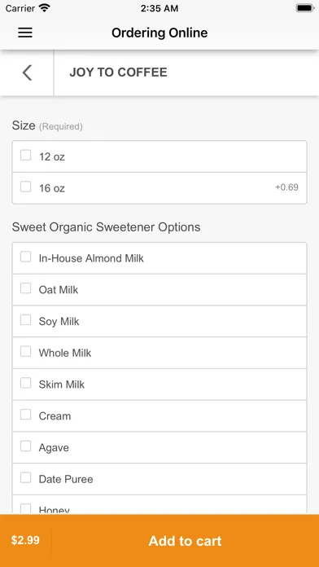Image resolution: width=319 pixels, height=567 pixels.
Task: Select the Soy Milk option
Action: (x=26, y=320)
